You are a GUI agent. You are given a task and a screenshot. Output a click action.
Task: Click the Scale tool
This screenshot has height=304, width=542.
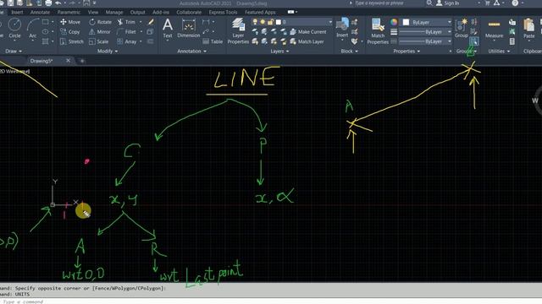pyautogui.click(x=98, y=41)
